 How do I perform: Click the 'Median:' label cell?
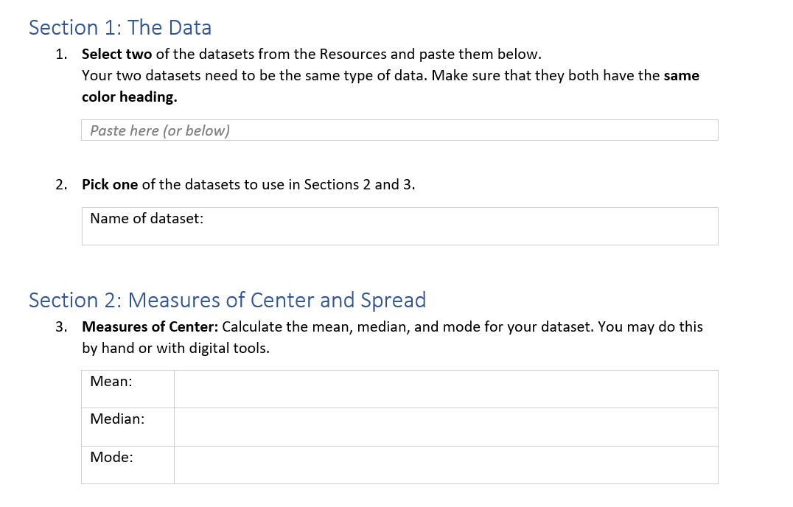[128, 427]
